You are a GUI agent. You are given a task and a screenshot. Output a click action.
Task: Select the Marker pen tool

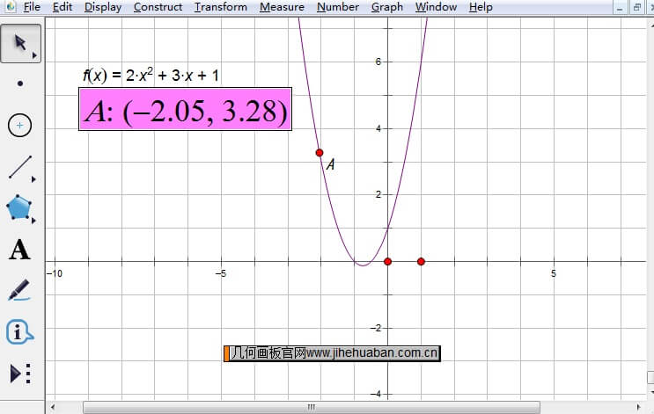click(19, 290)
